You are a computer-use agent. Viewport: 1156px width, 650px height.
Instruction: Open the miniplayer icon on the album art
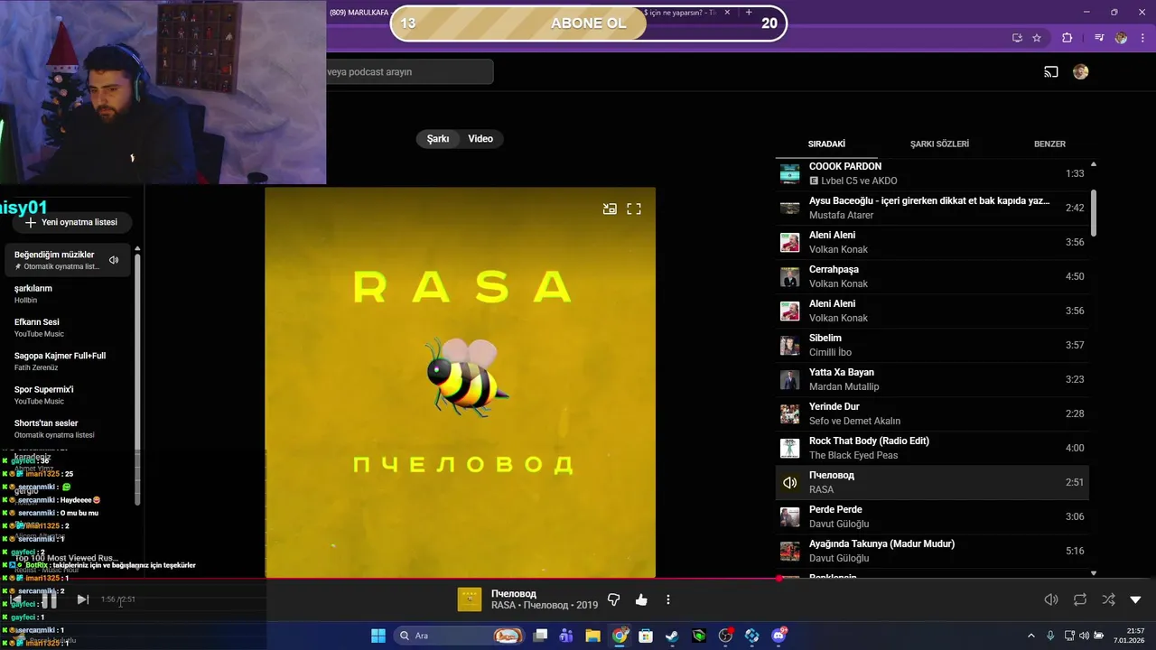point(610,209)
